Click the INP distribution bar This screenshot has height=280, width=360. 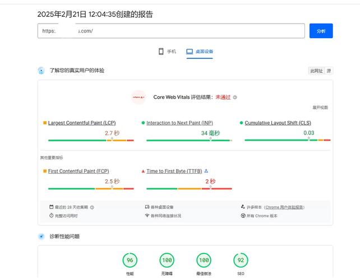pyautogui.click(x=189, y=140)
